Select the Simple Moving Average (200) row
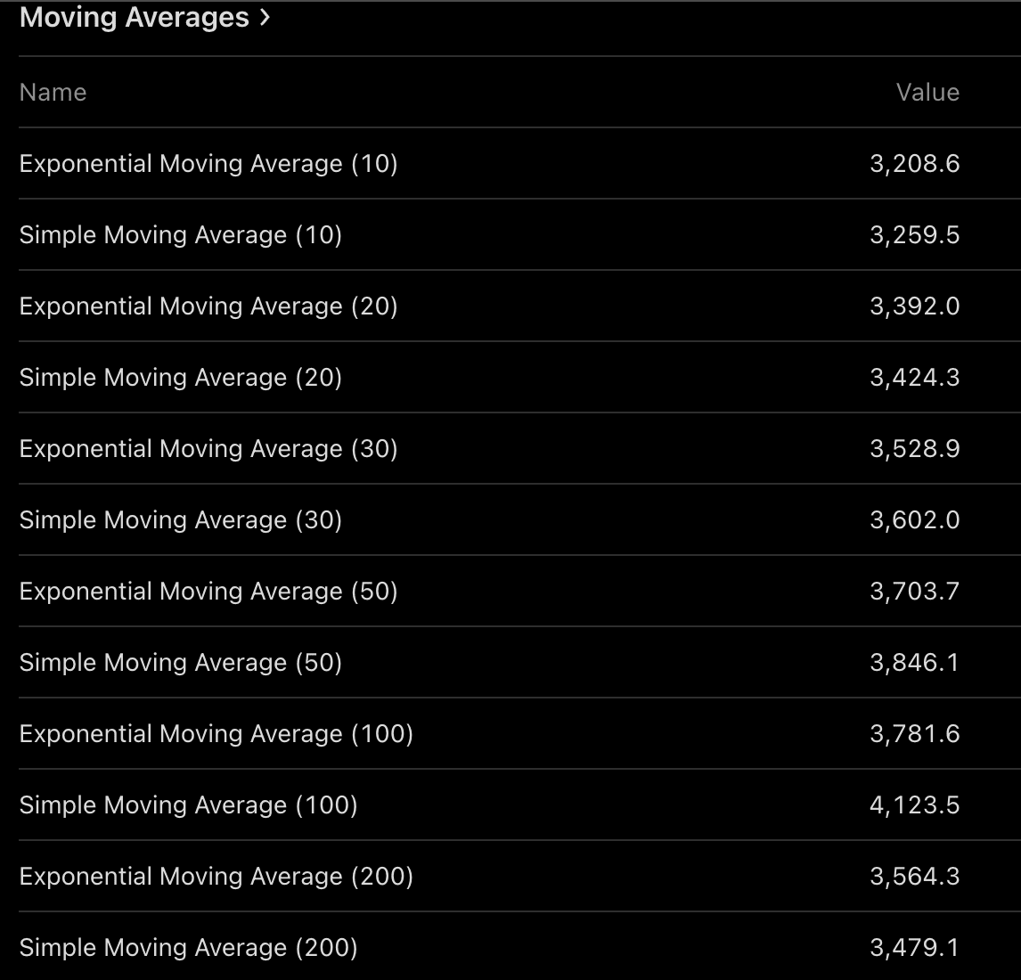 [x=189, y=948]
